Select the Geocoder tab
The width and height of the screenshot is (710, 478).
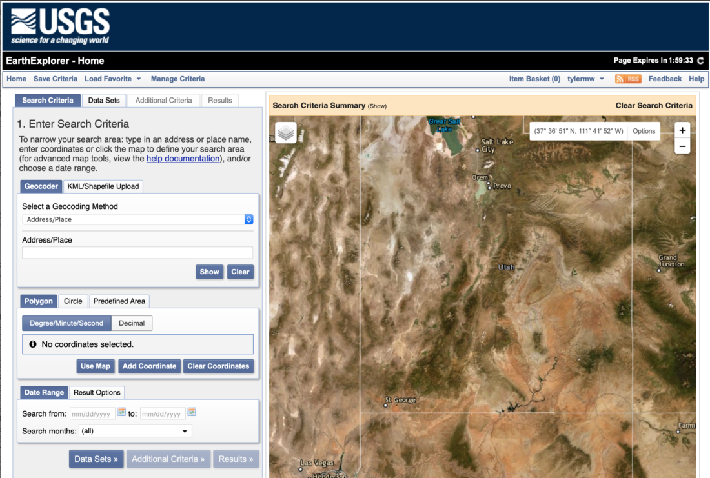(x=41, y=186)
